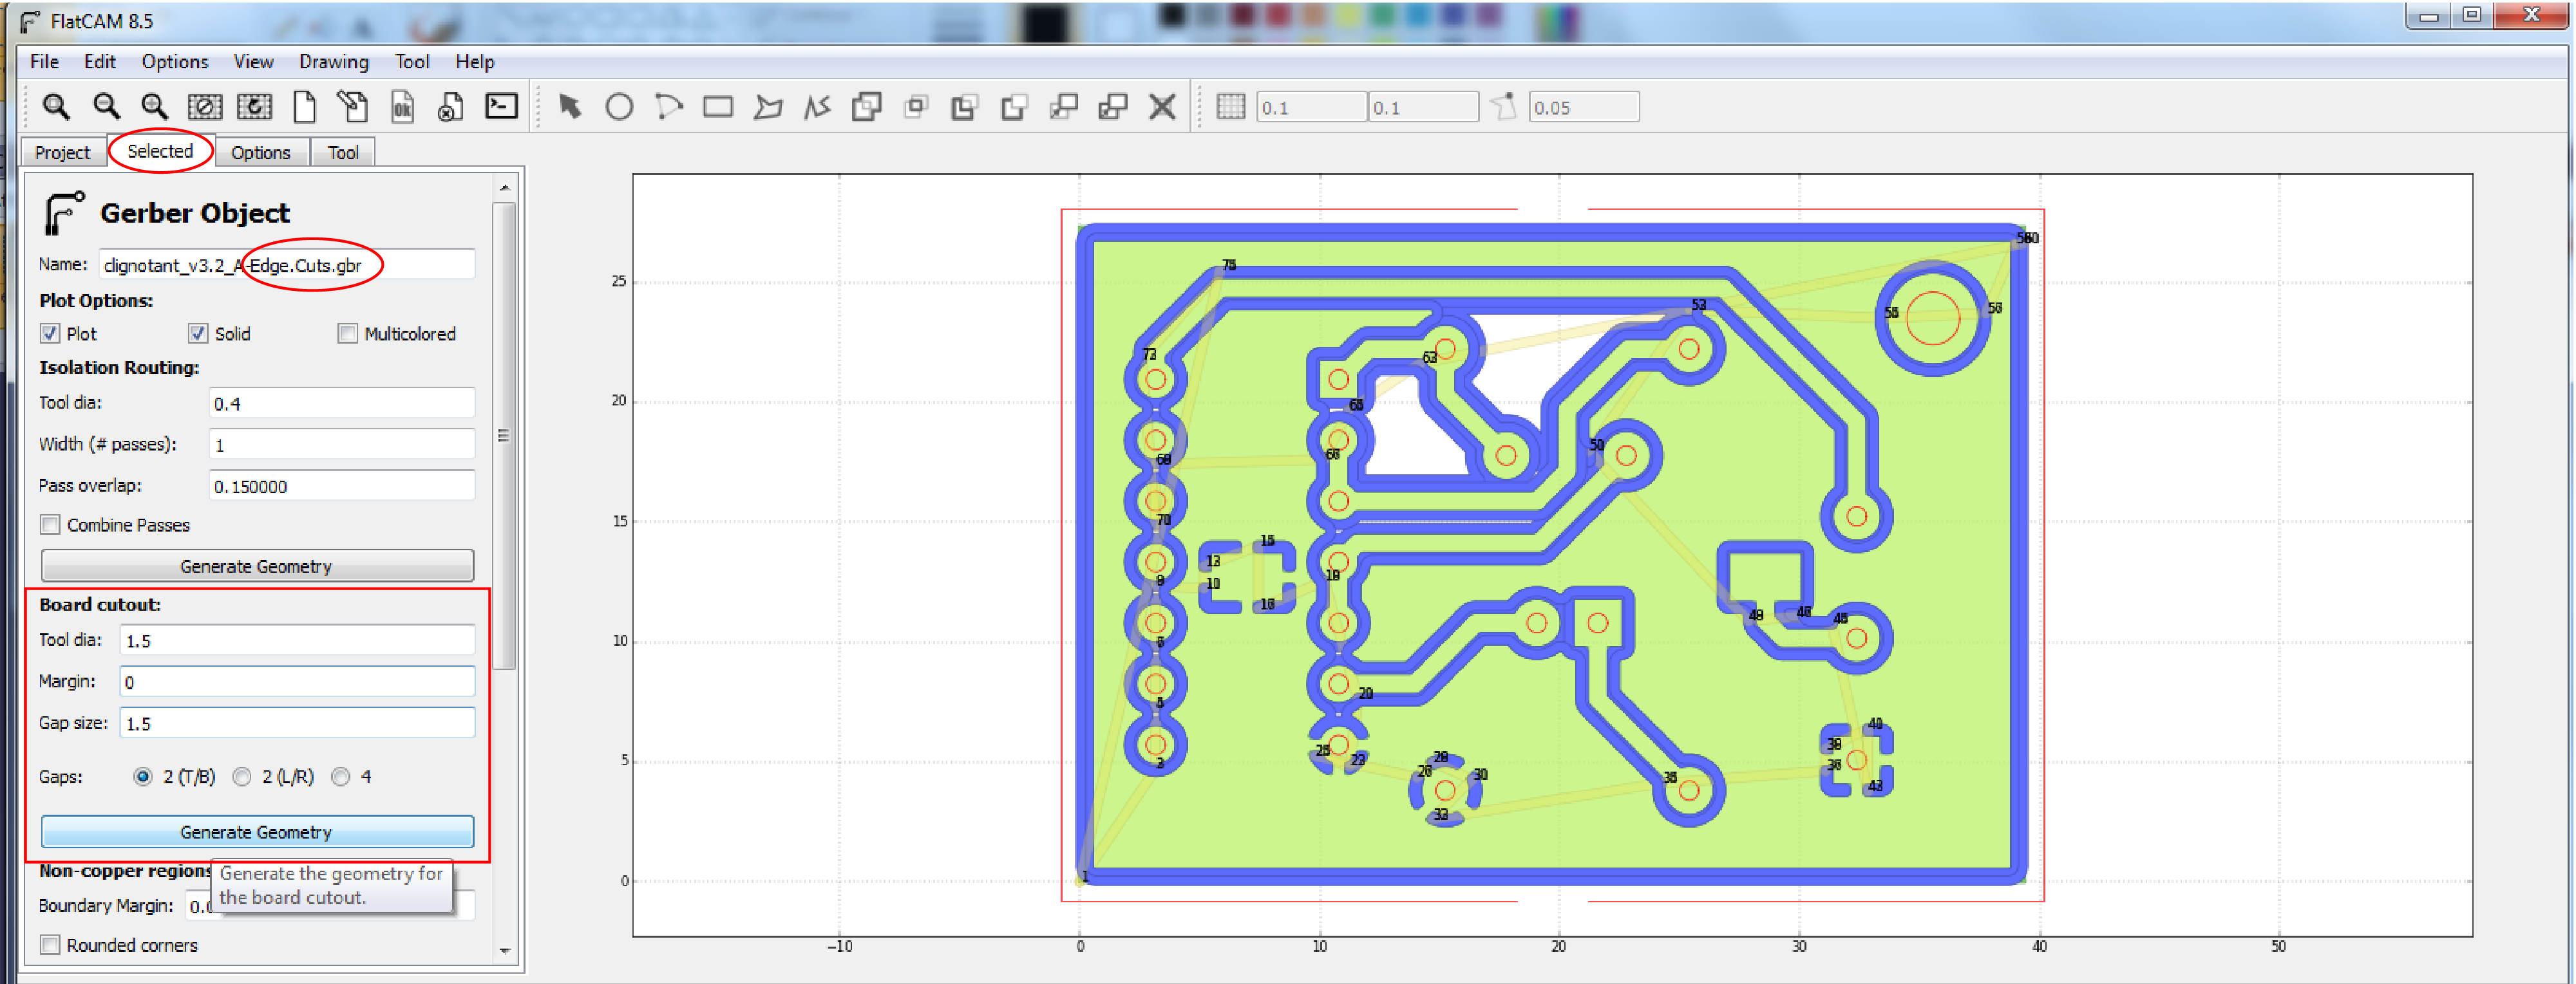Screen dimensions: 2576x984
Task: Click the side panel vertical scrollbar
Action: [504, 436]
